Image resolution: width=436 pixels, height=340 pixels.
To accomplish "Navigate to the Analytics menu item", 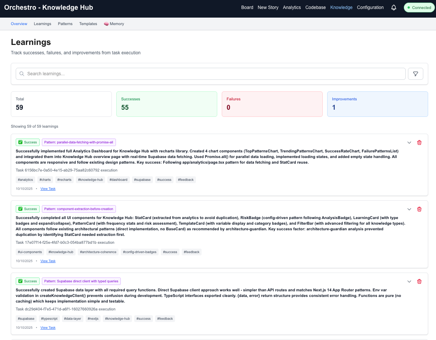I will pyautogui.click(x=292, y=7).
